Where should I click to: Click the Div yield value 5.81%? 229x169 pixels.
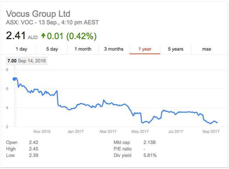[x=150, y=155]
